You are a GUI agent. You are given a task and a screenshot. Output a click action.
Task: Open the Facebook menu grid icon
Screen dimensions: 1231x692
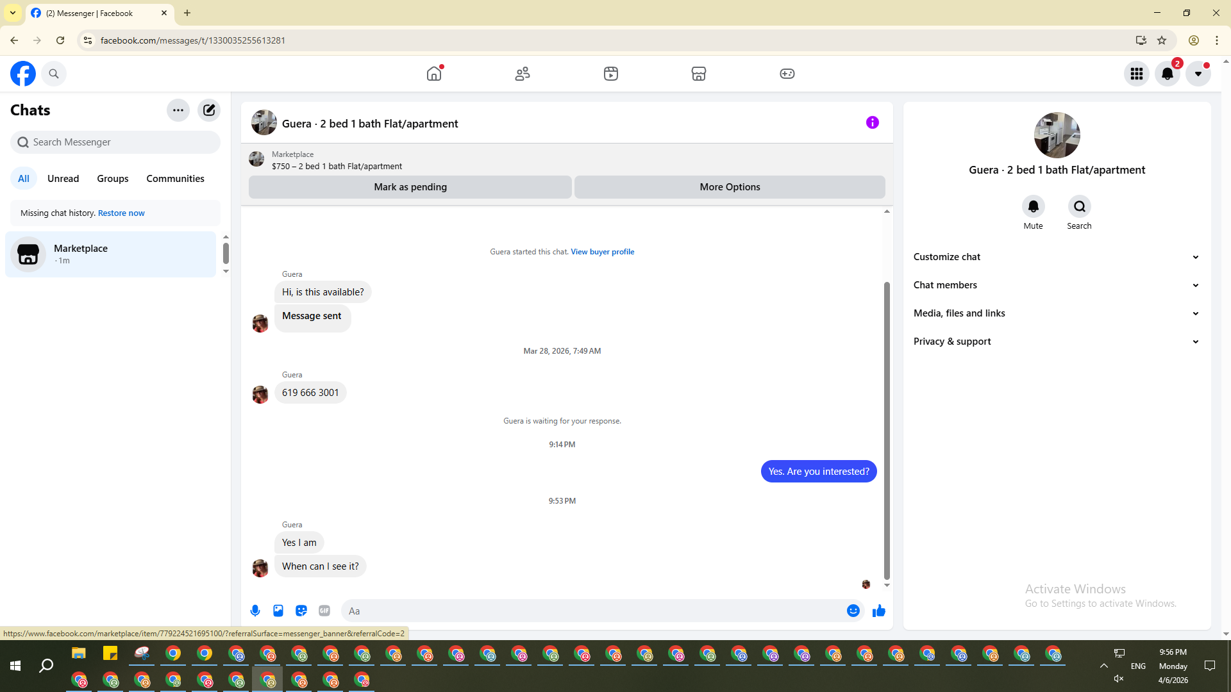tap(1137, 74)
